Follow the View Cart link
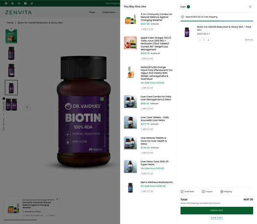Image resolution: width=257 pixels, height=224 pixels. click(217, 218)
